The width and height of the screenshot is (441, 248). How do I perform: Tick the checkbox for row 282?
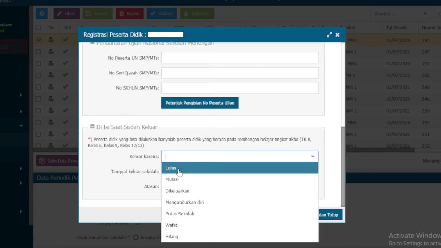[x=38, y=75]
